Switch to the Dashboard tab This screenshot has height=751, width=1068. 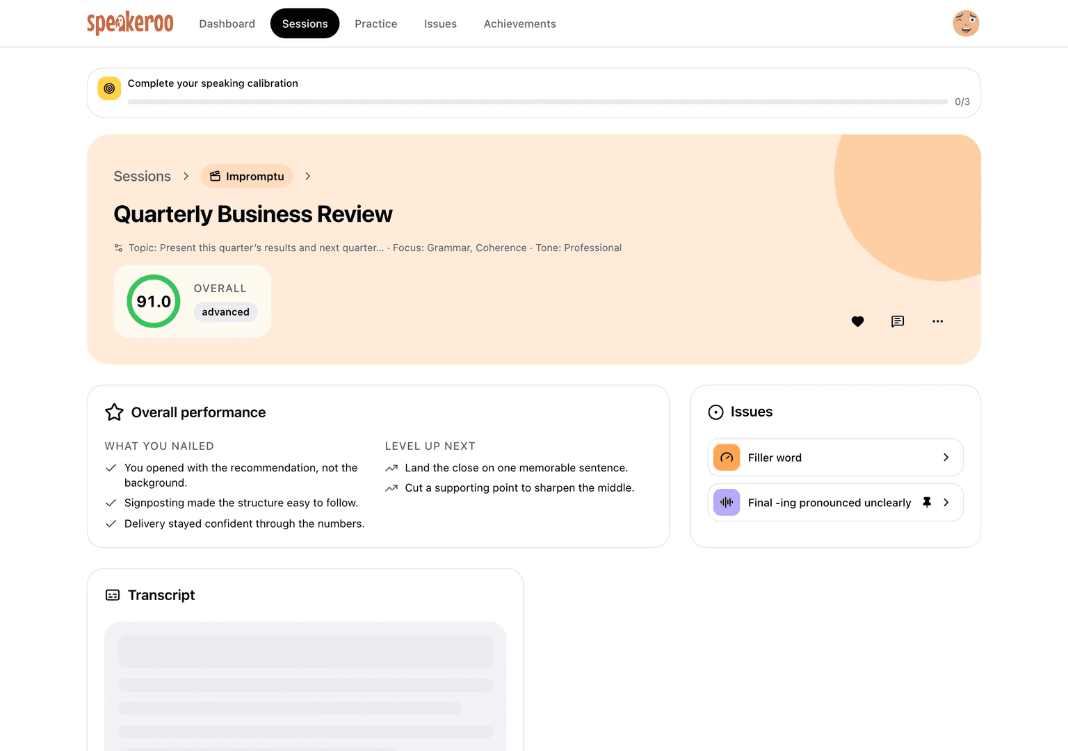pos(227,24)
